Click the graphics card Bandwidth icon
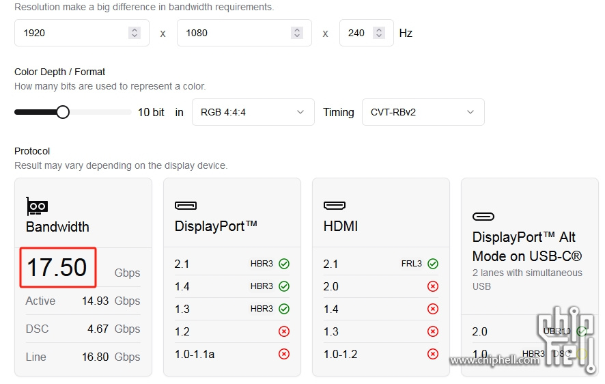Viewport: 605px width, 384px height. point(37,206)
